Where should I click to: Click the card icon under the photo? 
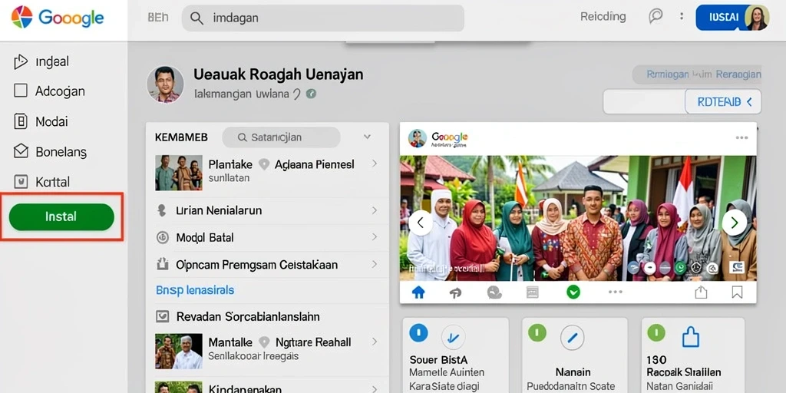(533, 292)
